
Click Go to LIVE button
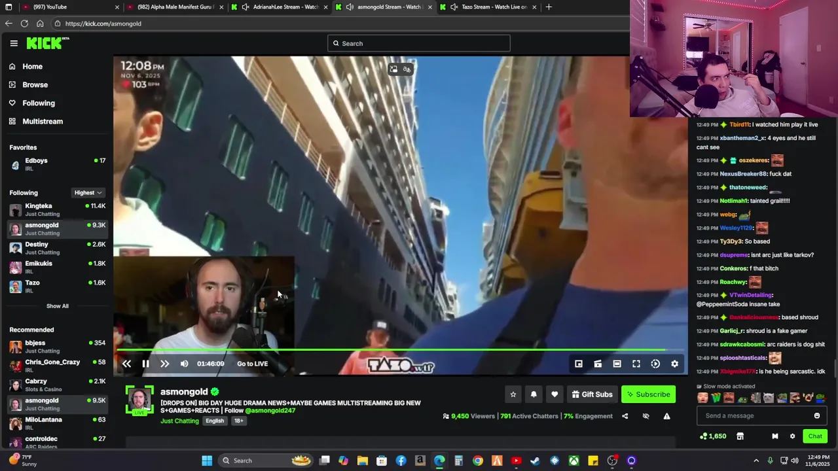click(x=252, y=364)
